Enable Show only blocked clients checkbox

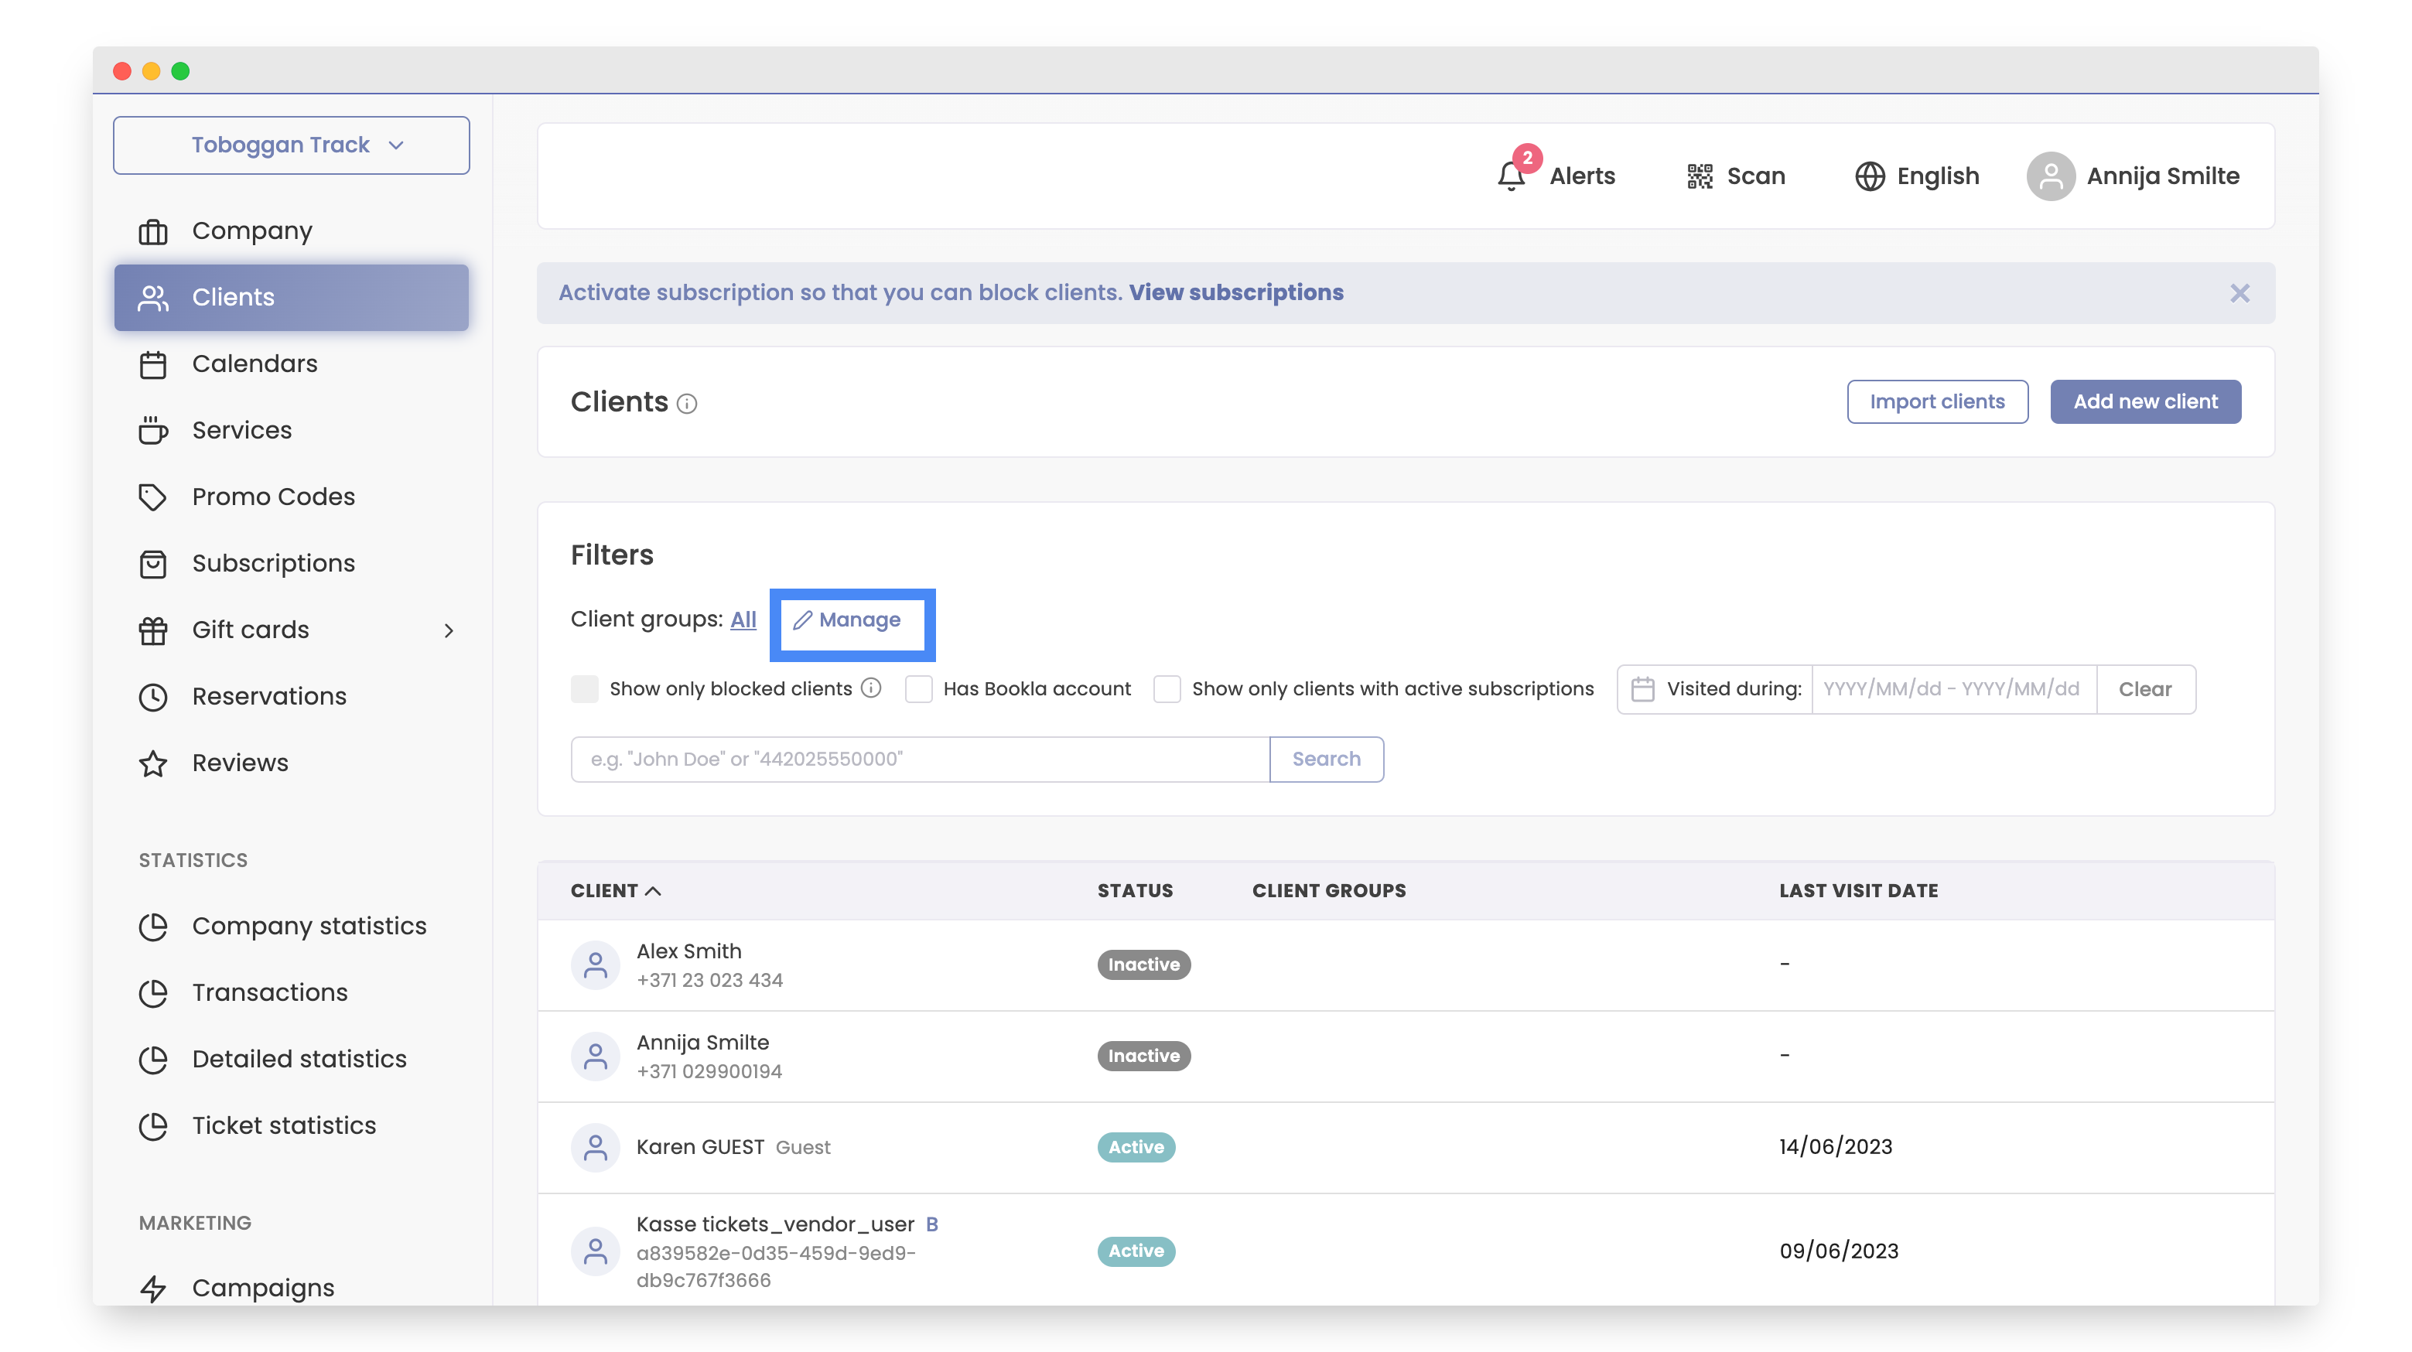tap(586, 689)
